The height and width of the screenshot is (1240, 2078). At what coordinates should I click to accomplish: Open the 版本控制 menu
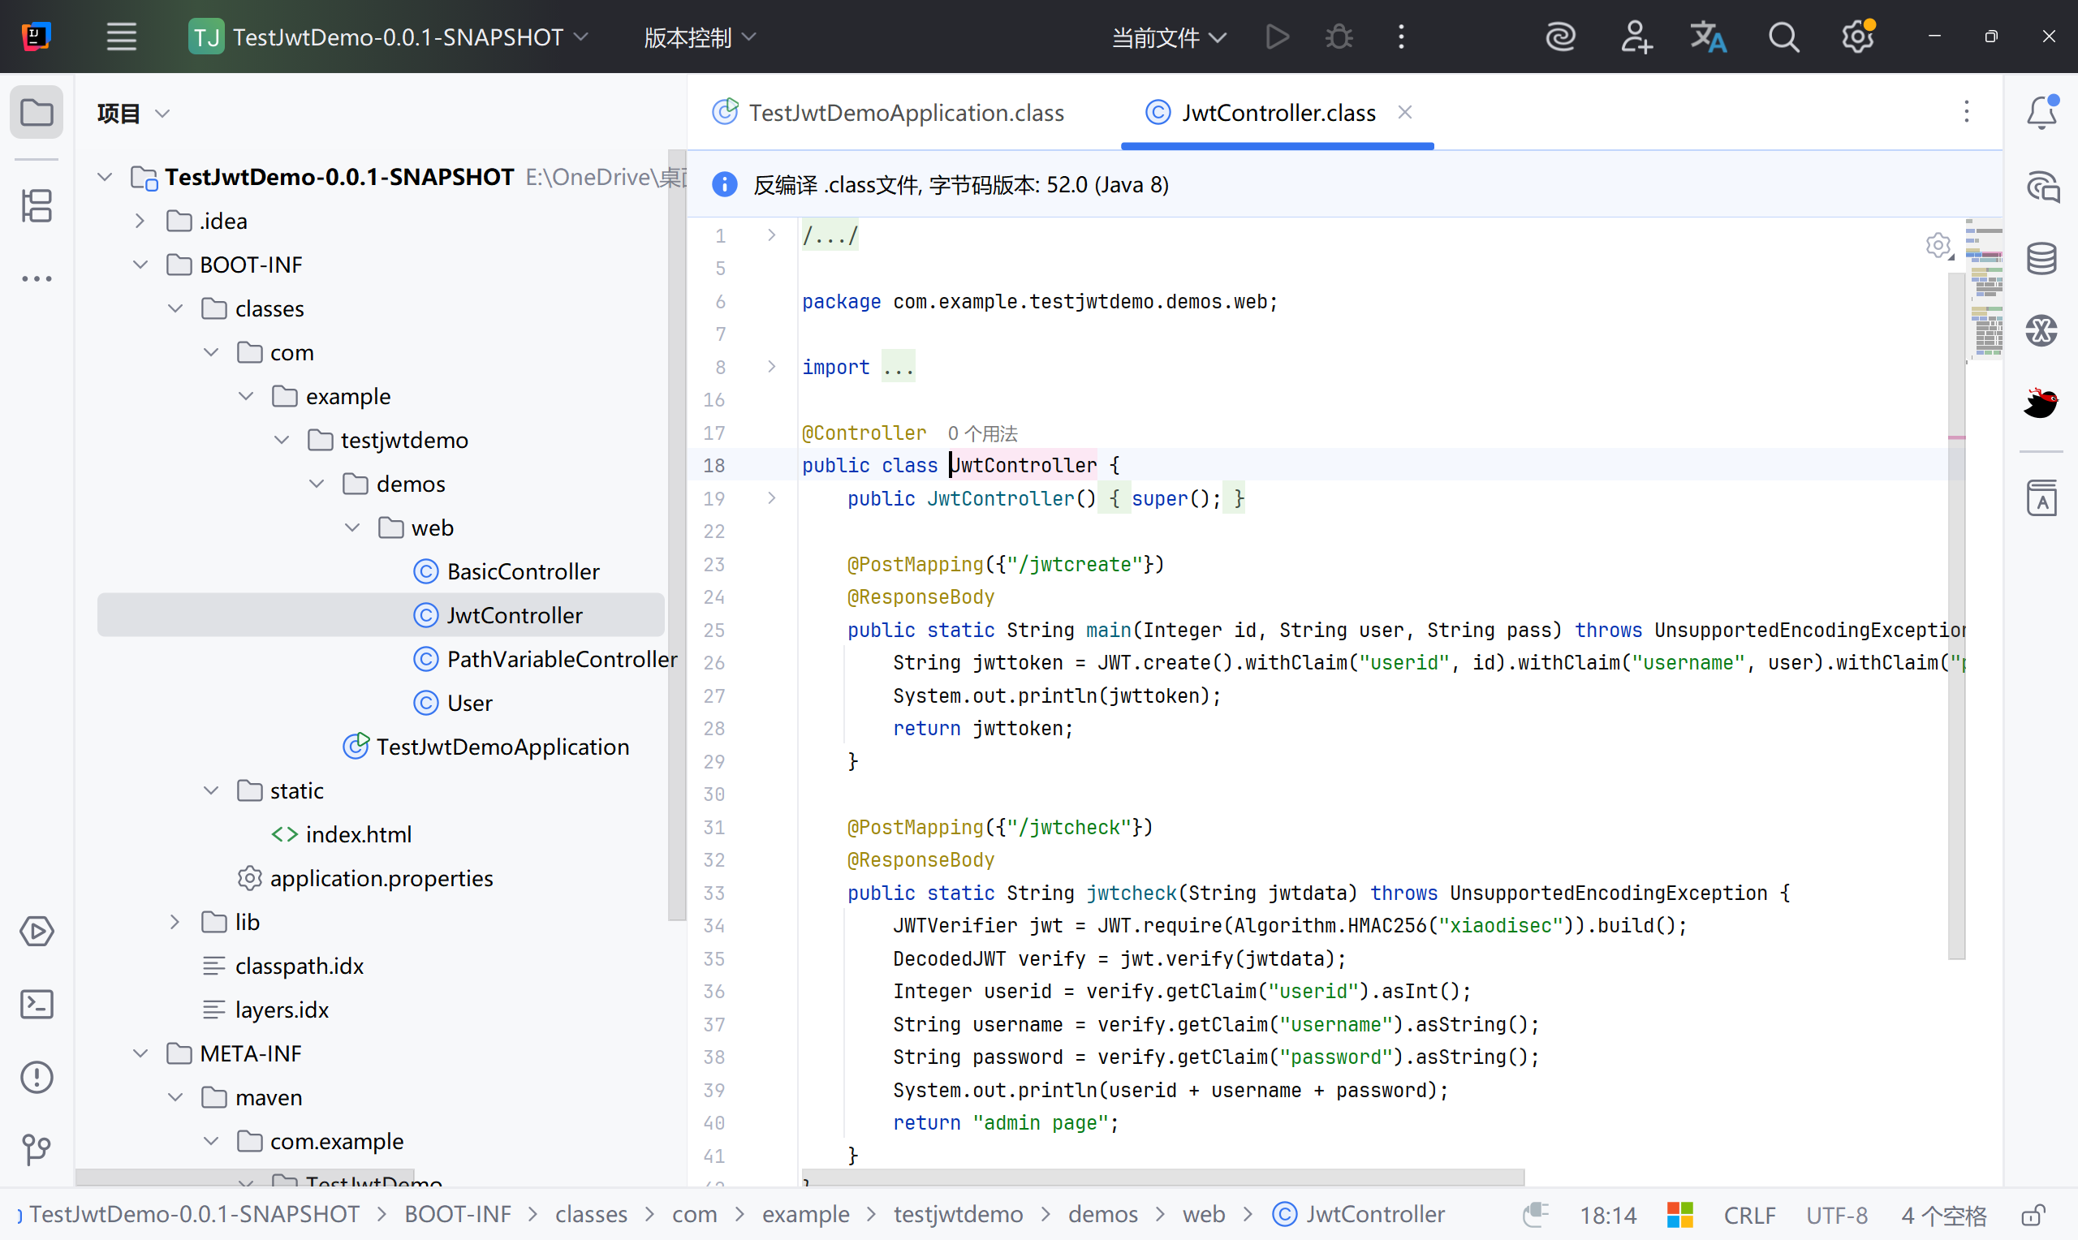(699, 37)
